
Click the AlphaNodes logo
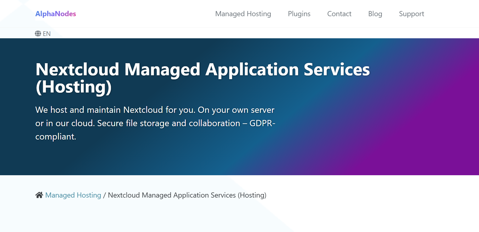[x=56, y=14]
